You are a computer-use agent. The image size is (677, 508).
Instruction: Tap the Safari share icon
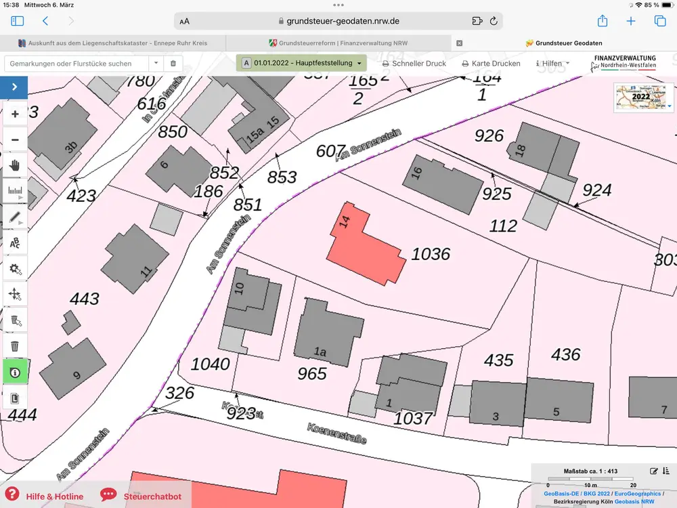[x=603, y=21]
